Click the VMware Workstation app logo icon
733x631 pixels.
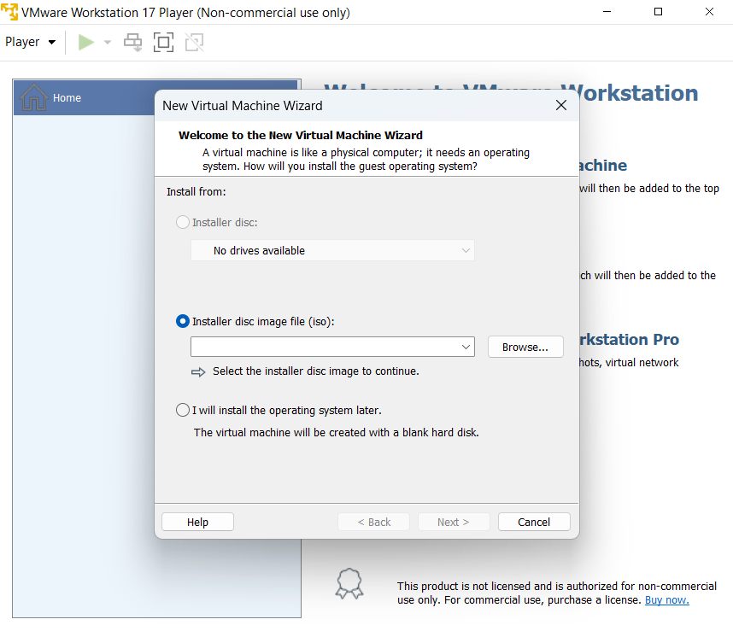pos(9,12)
